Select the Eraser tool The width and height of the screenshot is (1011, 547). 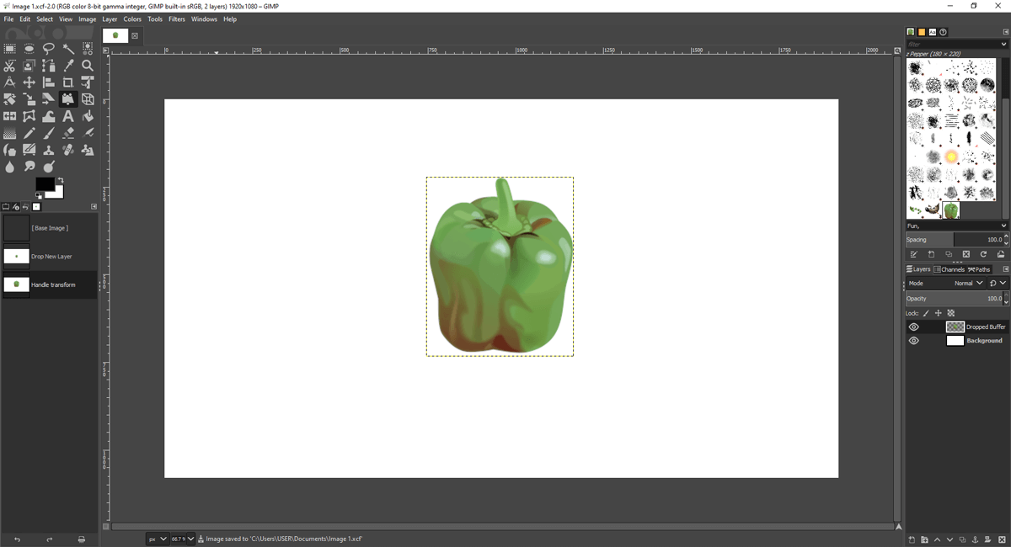click(x=68, y=133)
